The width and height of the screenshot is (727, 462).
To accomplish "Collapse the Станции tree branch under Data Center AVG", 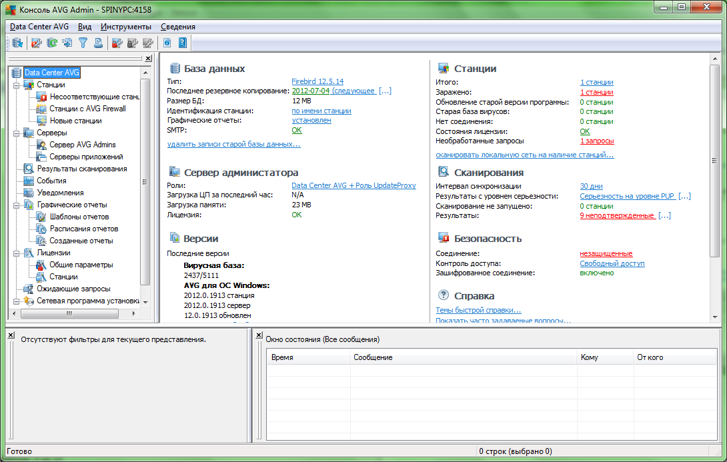I will (x=17, y=85).
